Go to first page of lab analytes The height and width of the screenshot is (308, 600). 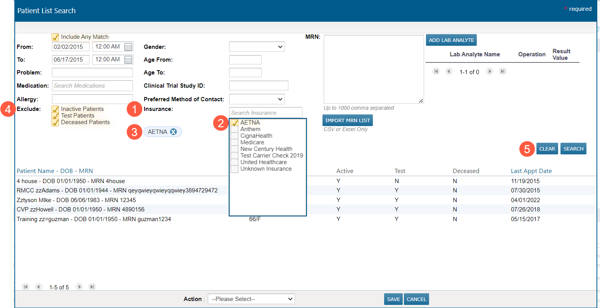[436, 71]
